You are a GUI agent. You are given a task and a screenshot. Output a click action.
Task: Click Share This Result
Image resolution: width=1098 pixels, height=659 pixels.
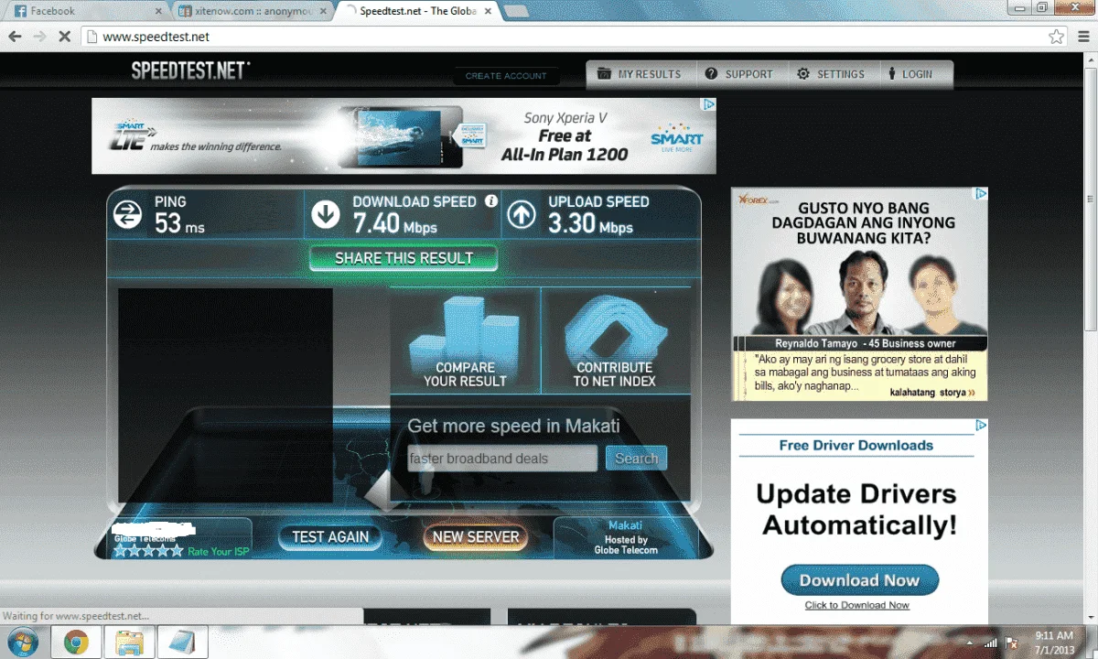coord(404,258)
